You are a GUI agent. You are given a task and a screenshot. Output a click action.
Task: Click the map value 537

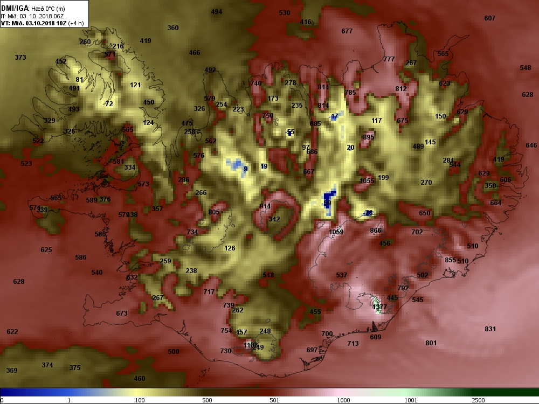[341, 275]
